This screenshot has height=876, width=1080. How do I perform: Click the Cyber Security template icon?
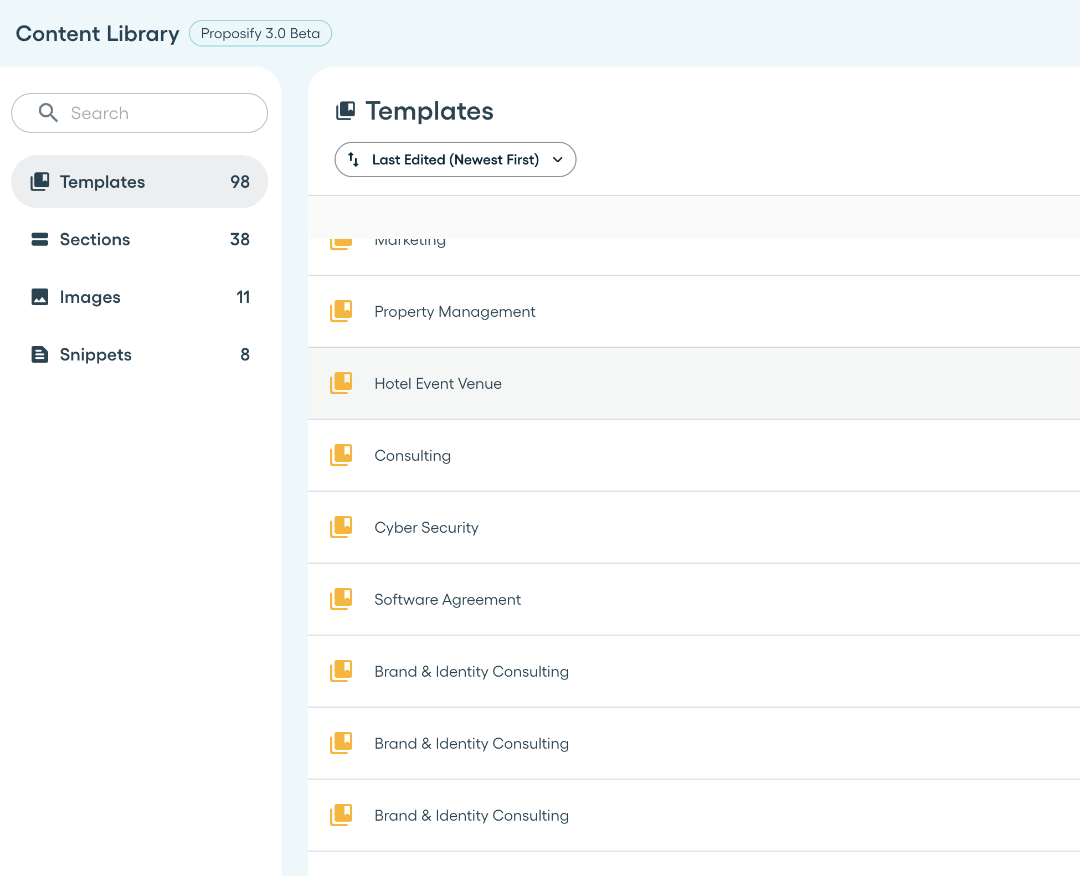click(x=341, y=527)
